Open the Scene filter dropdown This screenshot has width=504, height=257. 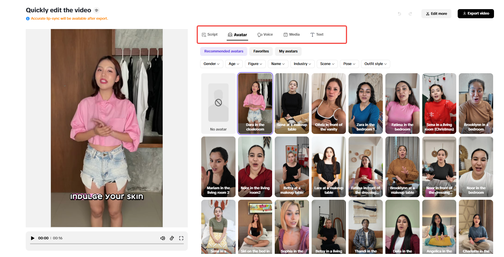pyautogui.click(x=327, y=64)
